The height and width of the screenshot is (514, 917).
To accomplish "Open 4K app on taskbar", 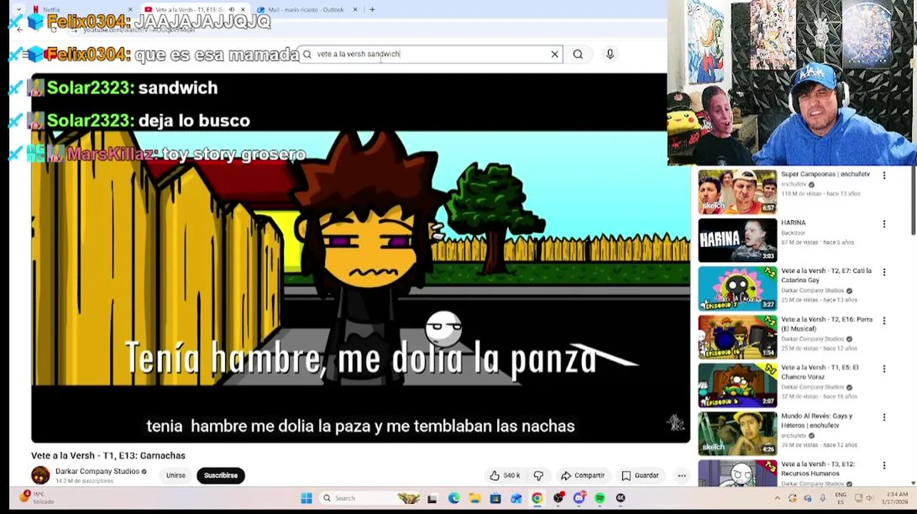I will [621, 498].
